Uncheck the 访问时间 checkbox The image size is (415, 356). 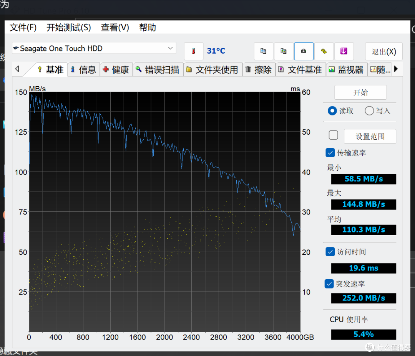point(330,252)
